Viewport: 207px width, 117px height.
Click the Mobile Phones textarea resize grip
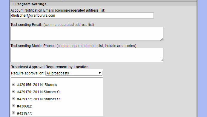162,60
